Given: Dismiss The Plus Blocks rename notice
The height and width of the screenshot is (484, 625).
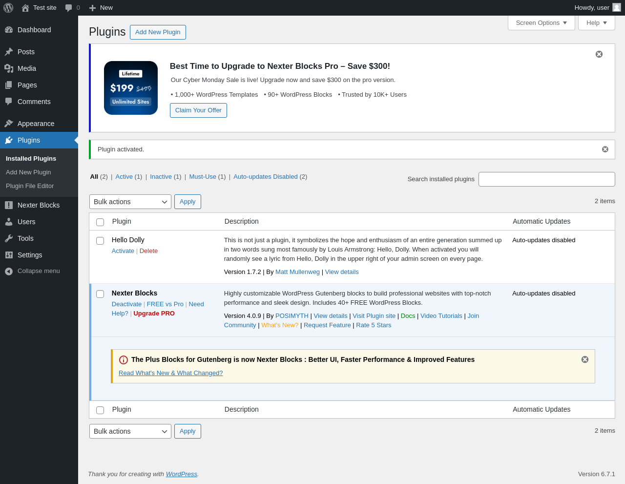Looking at the screenshot, I should [585, 359].
